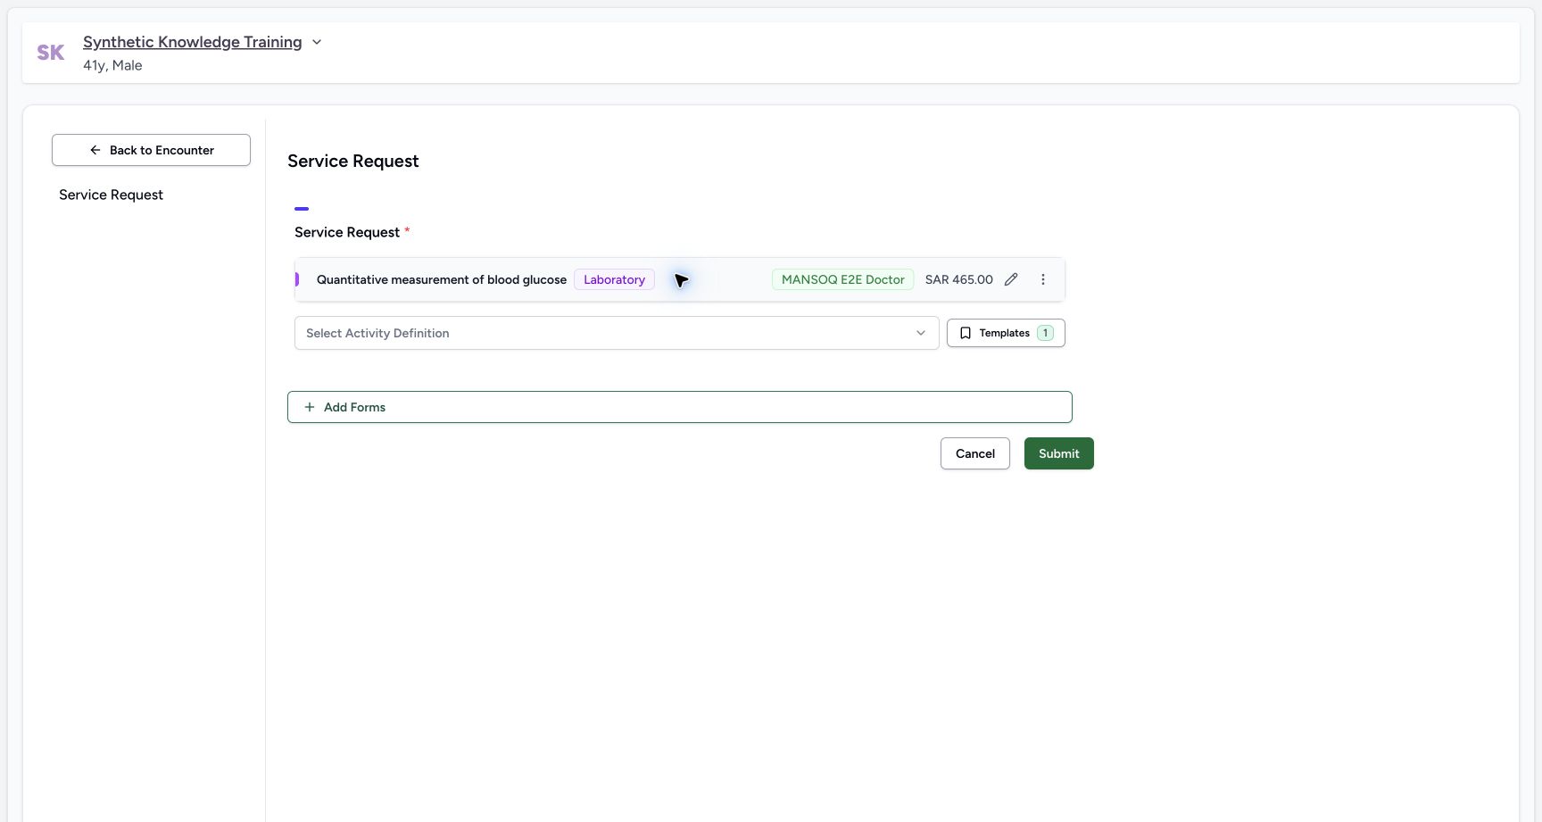Click the Service Request page heading

coord(353,162)
